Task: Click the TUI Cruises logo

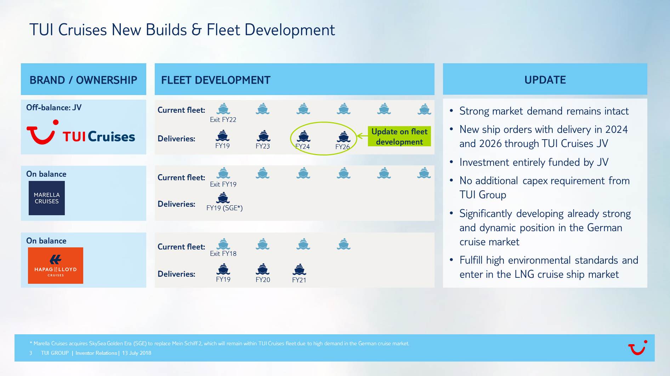Action: [x=81, y=133]
